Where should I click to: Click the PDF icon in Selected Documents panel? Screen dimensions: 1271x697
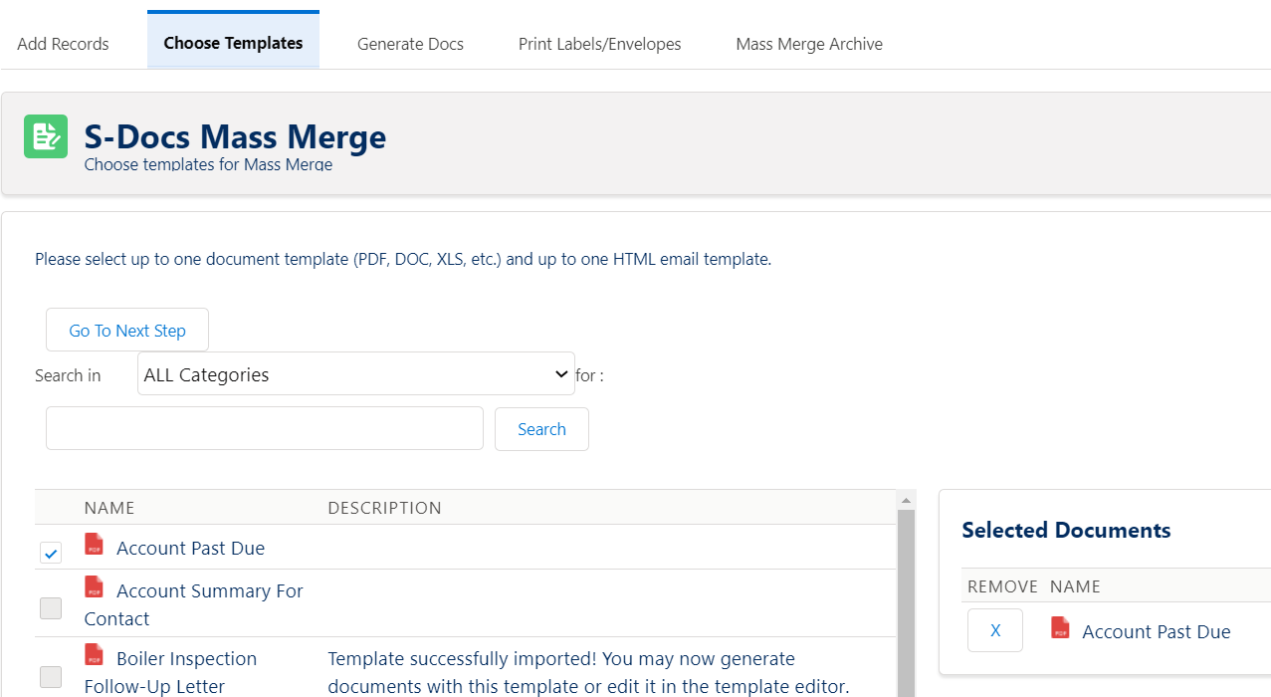1060,628
